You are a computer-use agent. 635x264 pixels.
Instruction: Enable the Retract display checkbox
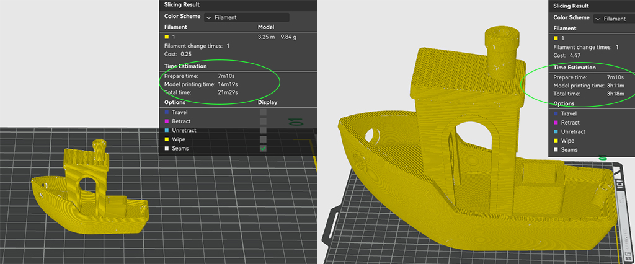point(264,121)
